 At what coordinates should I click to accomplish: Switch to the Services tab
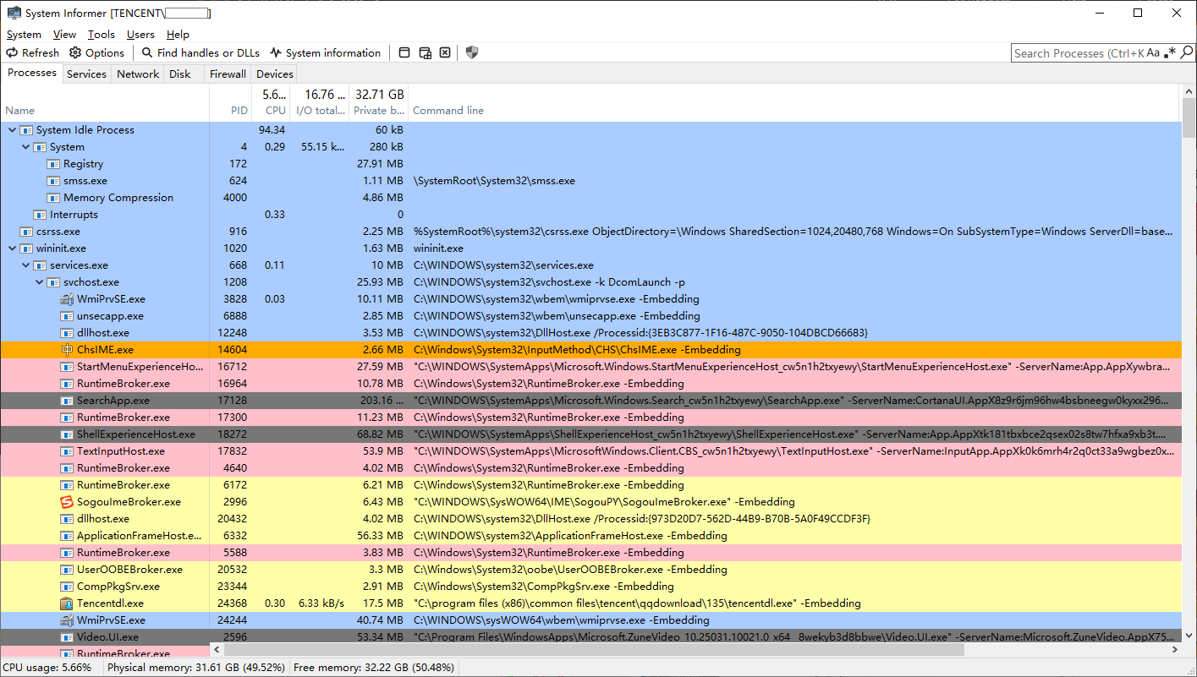coord(86,74)
